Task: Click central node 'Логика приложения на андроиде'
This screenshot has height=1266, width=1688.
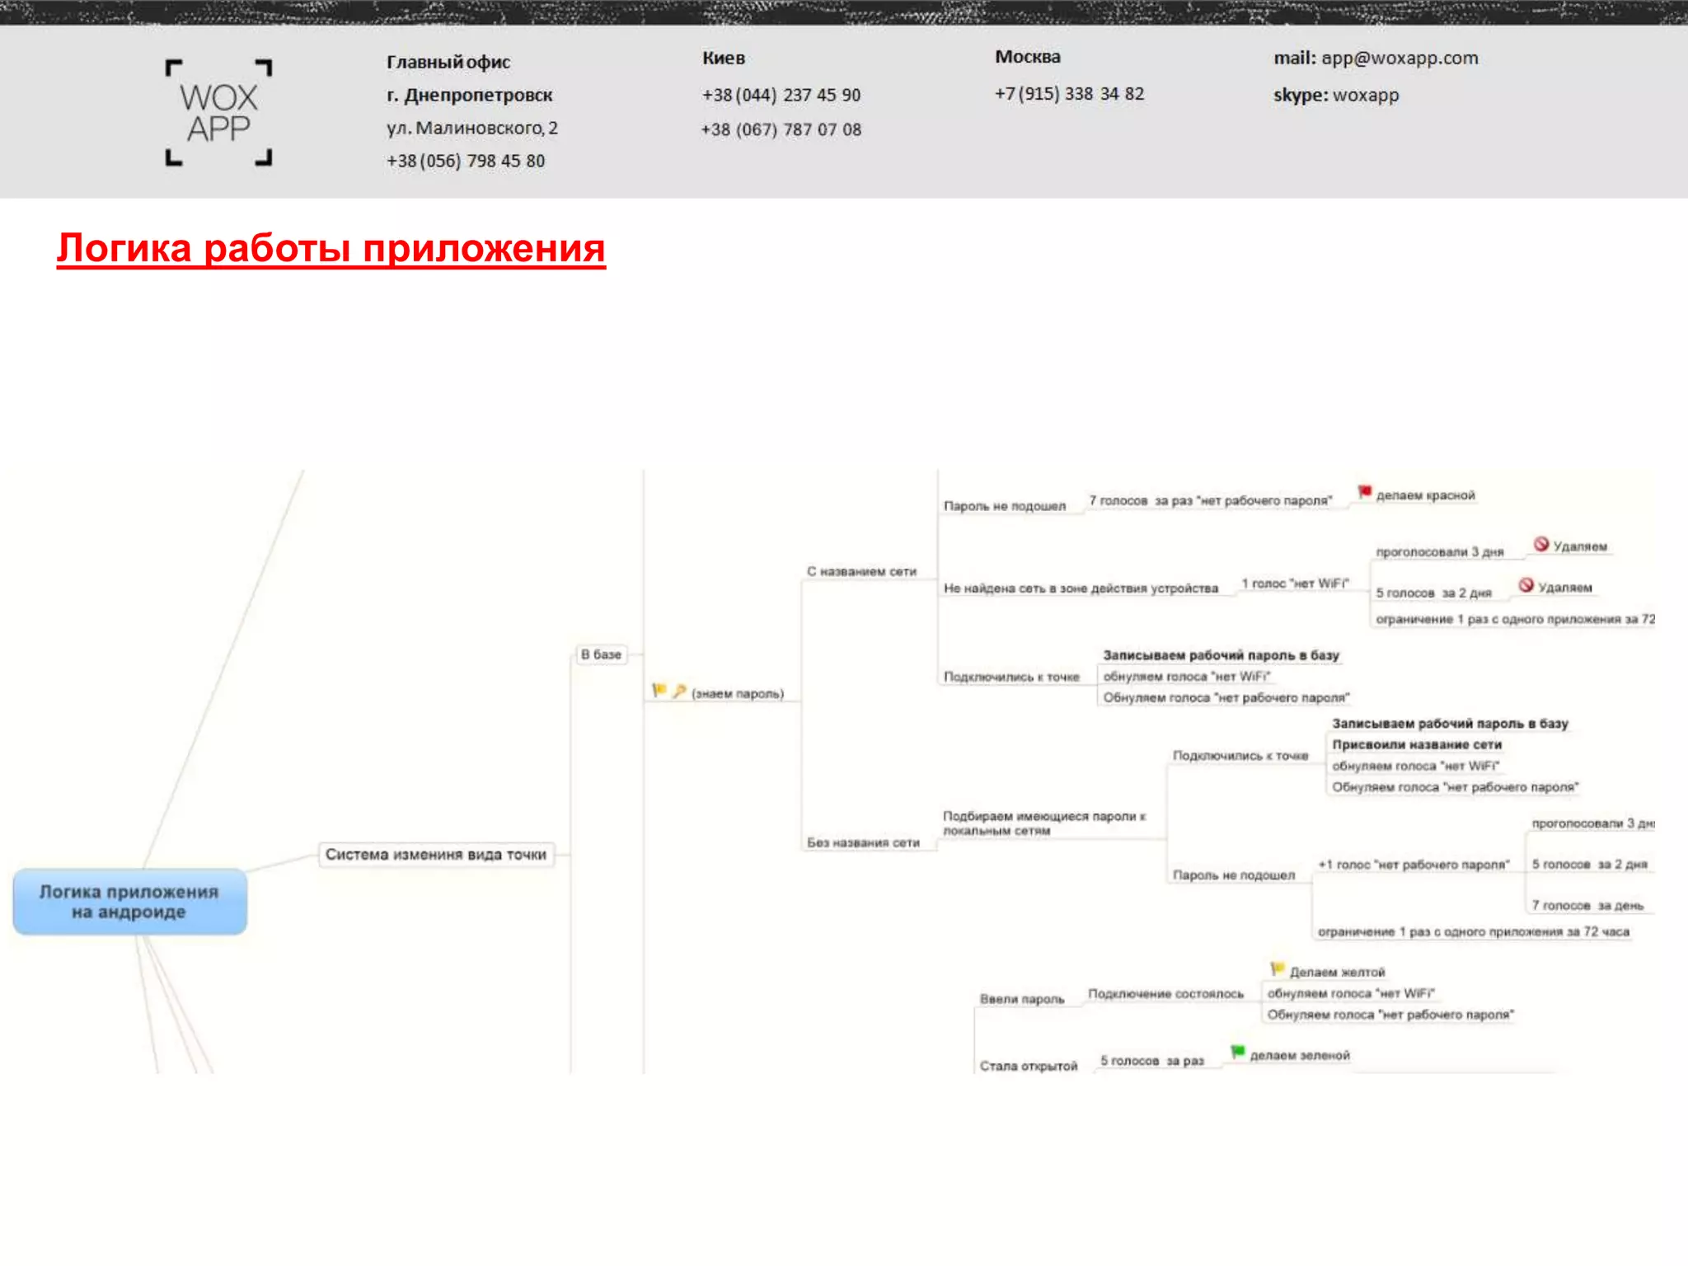Action: pyautogui.click(x=129, y=902)
